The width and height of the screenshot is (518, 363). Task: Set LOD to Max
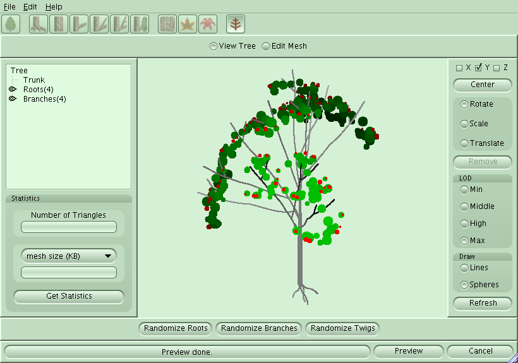click(x=464, y=241)
